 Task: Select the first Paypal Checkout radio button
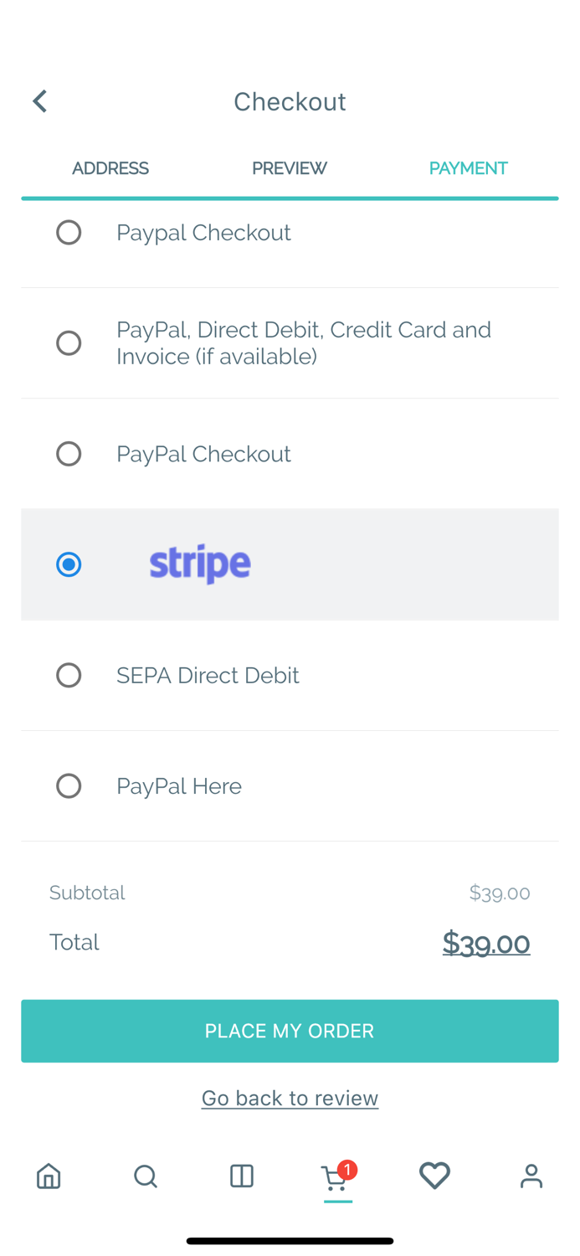(x=69, y=232)
